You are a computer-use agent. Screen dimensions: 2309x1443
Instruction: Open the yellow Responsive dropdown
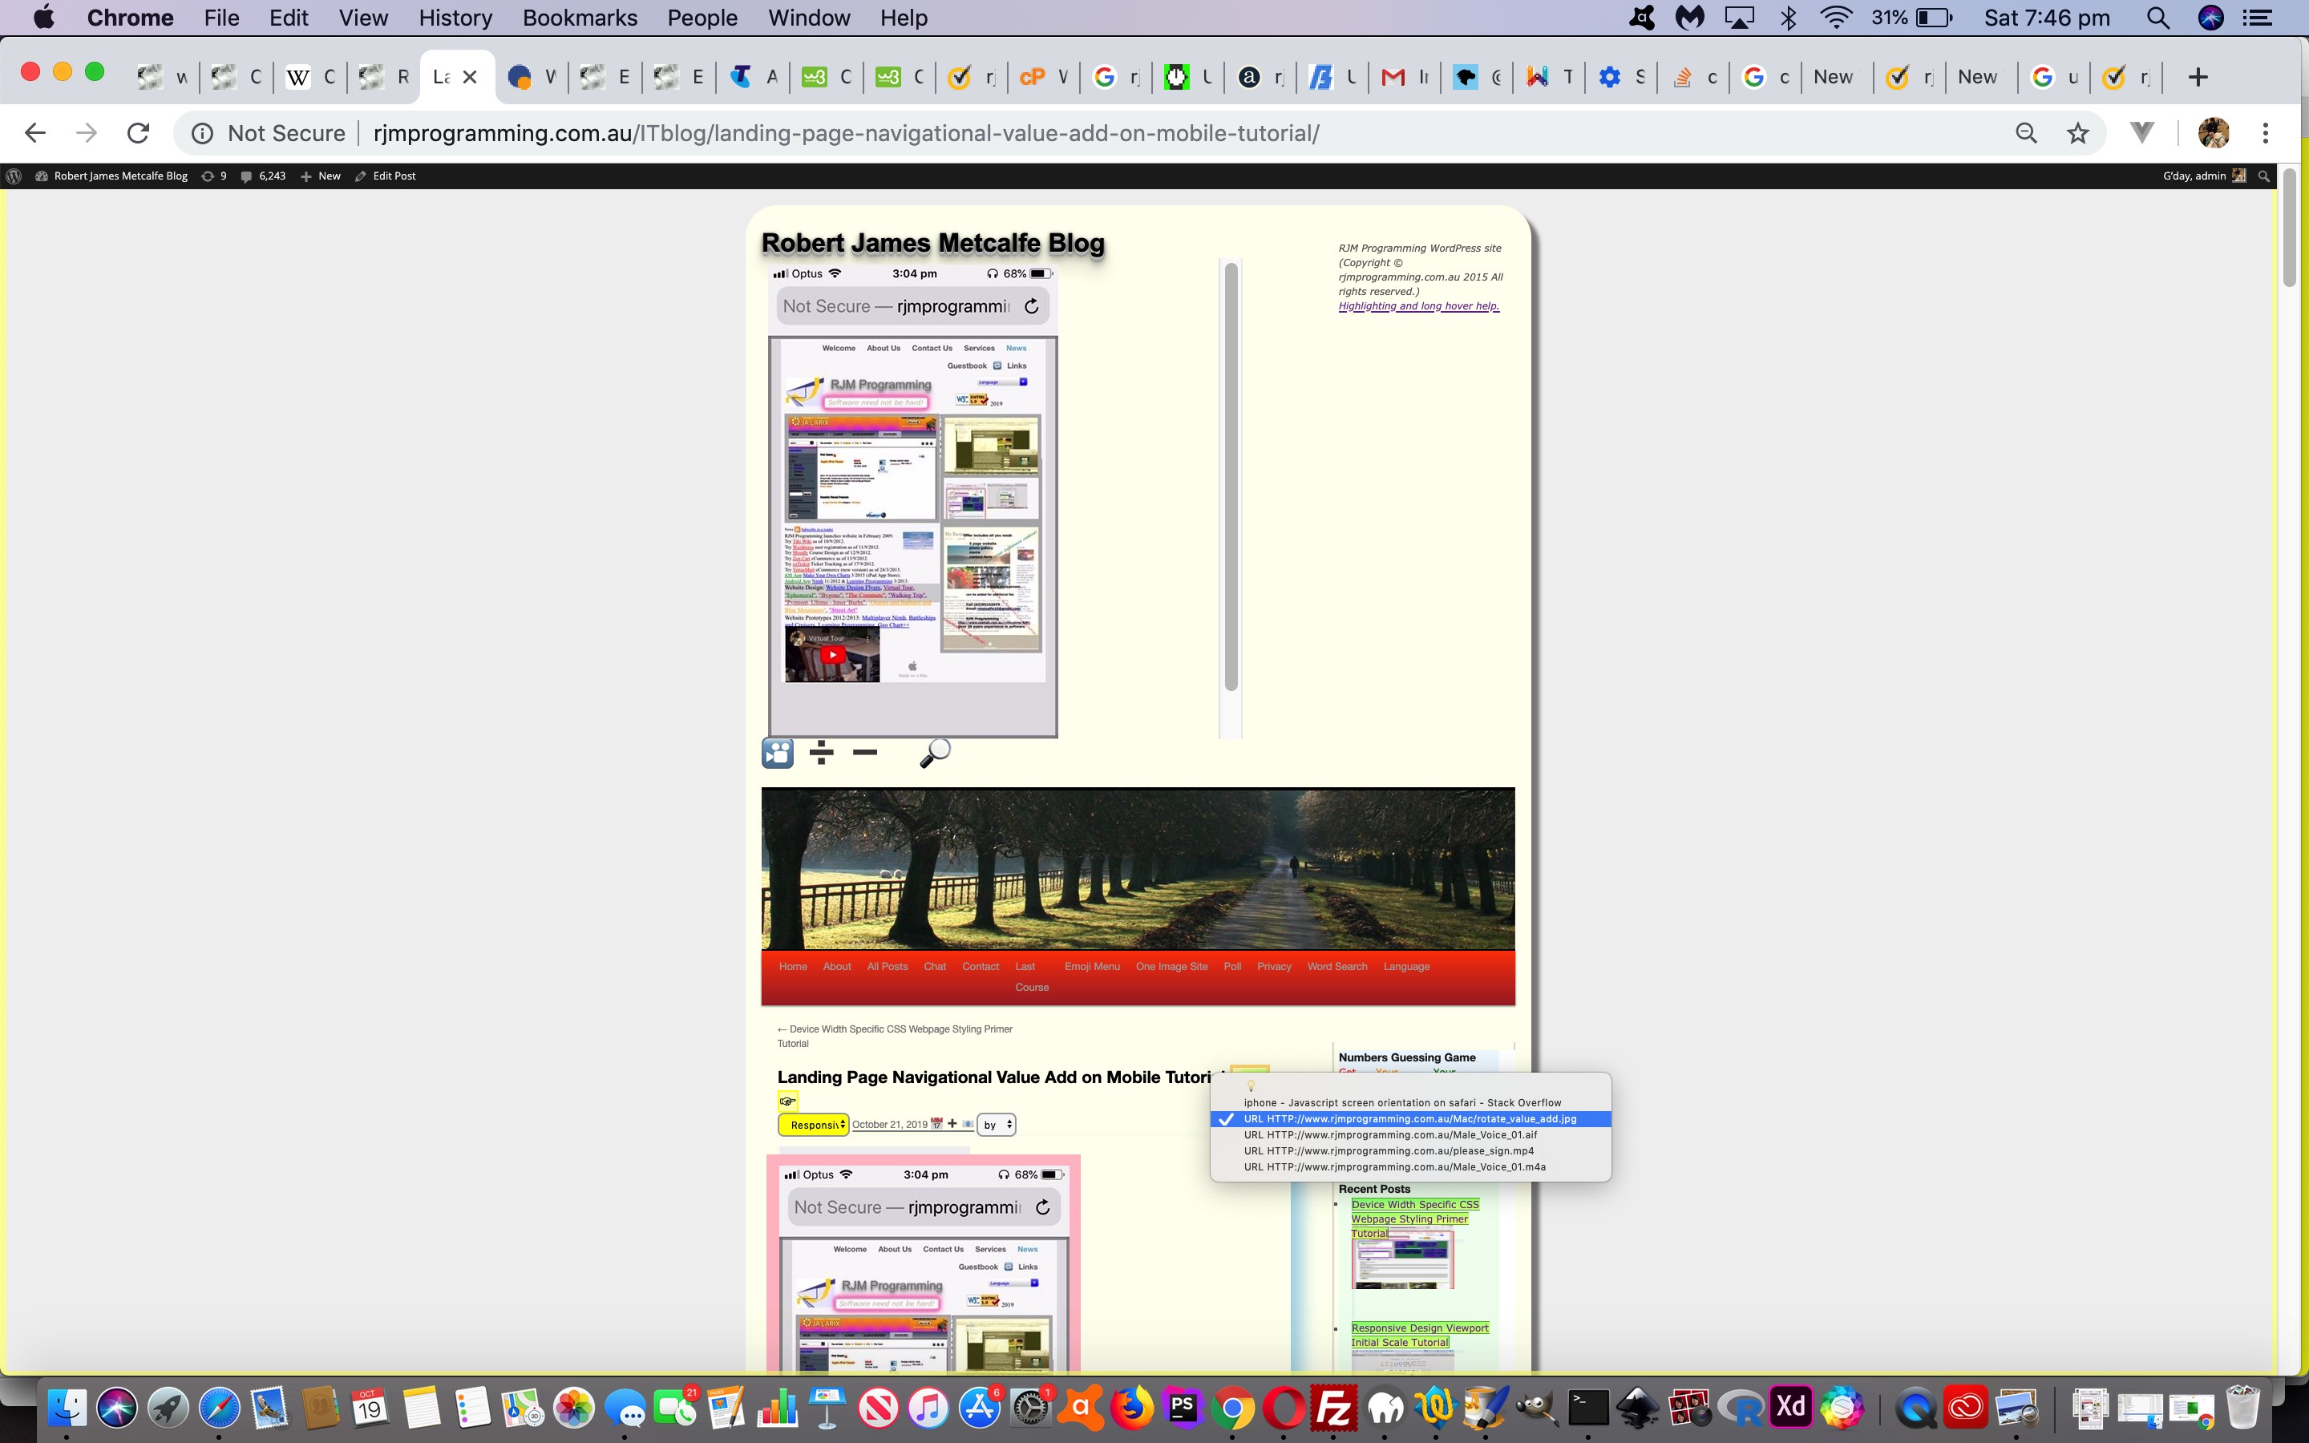click(814, 1126)
